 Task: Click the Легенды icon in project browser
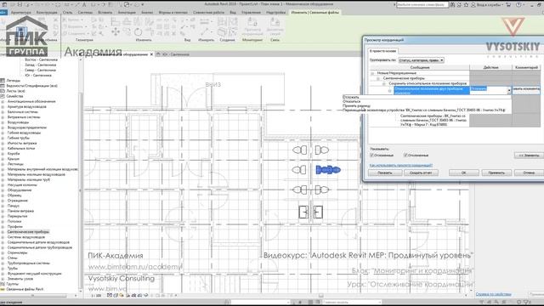pos(3,81)
